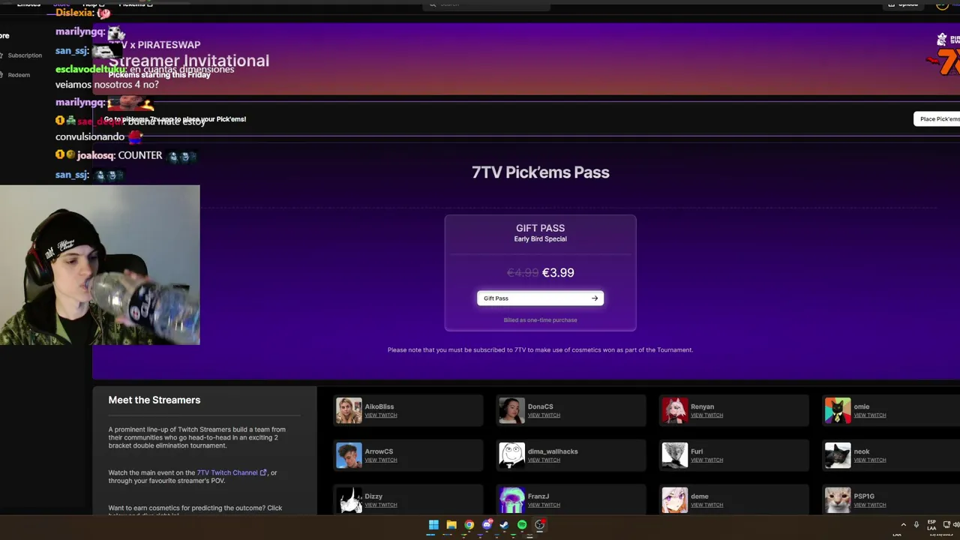Select ArrowCS avatar icon
This screenshot has height=540, width=960.
tap(349, 455)
